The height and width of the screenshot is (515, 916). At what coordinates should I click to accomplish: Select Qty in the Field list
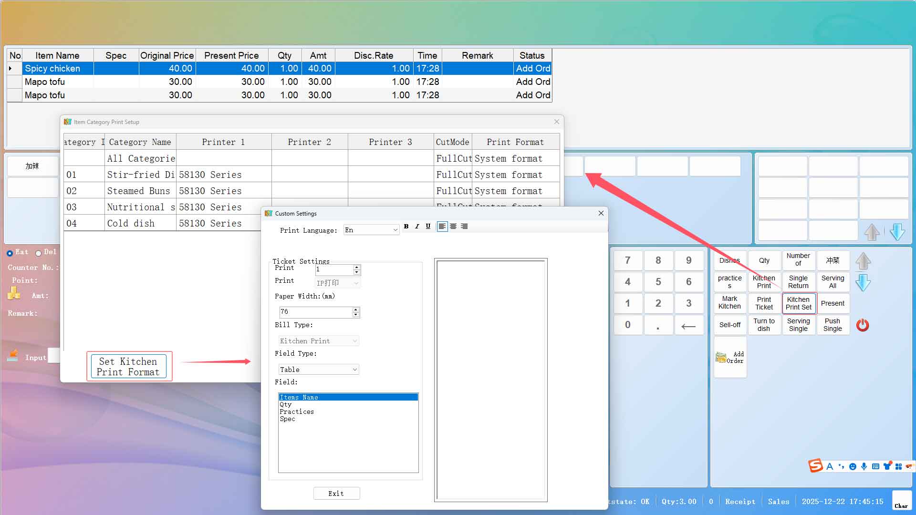286,404
